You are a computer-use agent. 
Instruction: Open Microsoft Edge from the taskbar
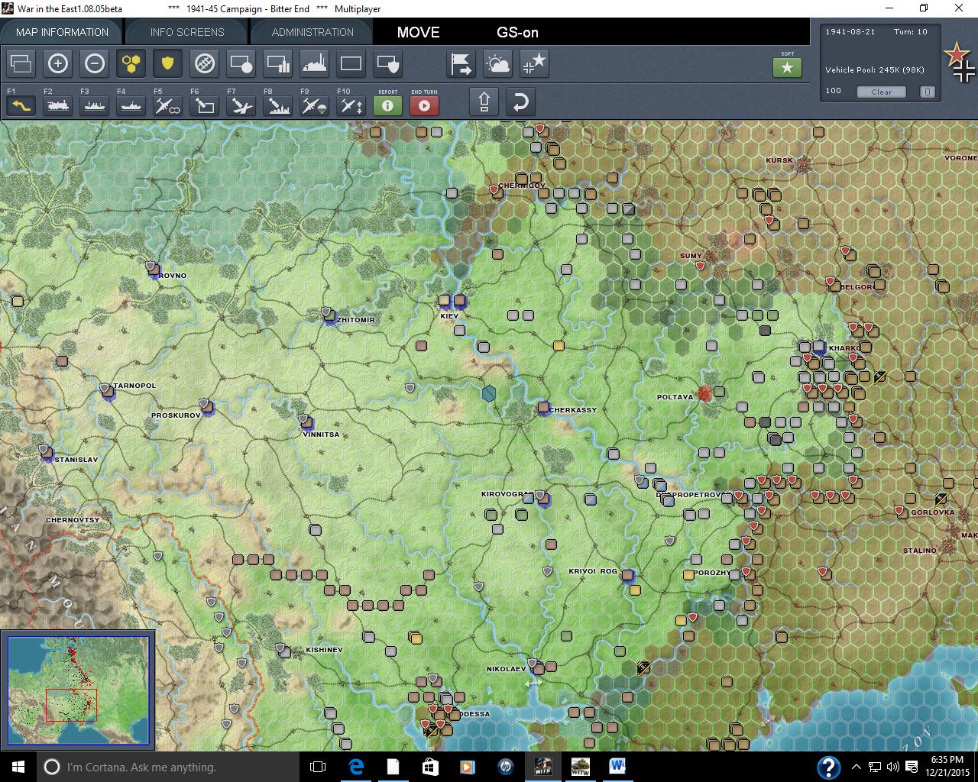pyautogui.click(x=356, y=767)
